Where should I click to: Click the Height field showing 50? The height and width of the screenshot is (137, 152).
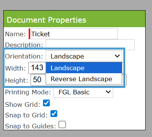pyautogui.click(x=38, y=80)
